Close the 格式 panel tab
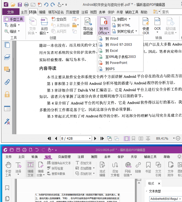This screenshot has width=182, height=202. tap(159, 184)
